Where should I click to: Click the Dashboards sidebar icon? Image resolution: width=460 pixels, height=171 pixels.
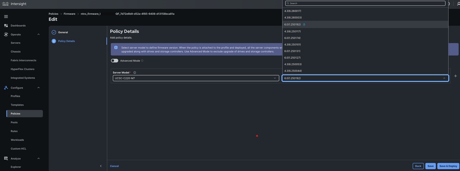[6, 25]
